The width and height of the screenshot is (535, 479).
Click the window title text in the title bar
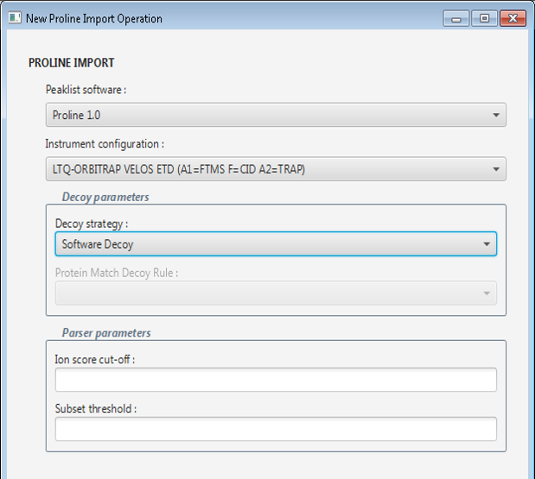coord(94,18)
